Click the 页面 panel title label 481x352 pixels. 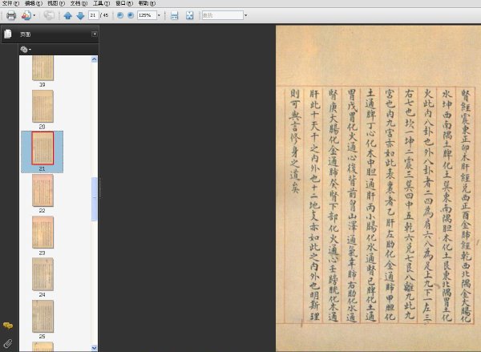pos(25,34)
